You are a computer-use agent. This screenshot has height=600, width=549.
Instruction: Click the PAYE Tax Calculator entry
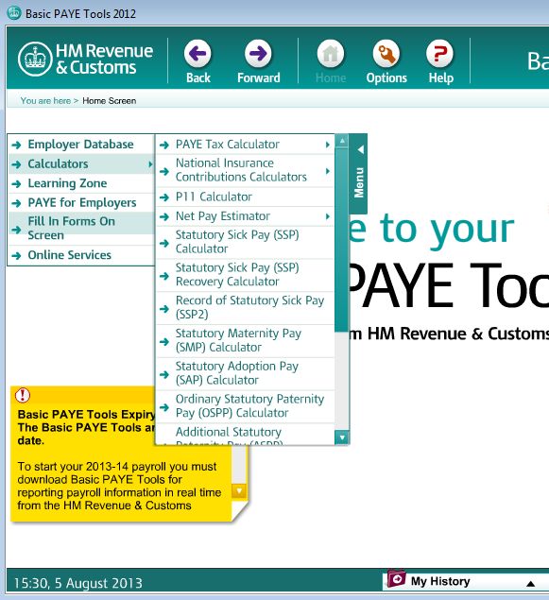[246, 145]
